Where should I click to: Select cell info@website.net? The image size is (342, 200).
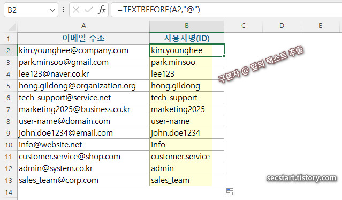pyautogui.click(x=83, y=145)
